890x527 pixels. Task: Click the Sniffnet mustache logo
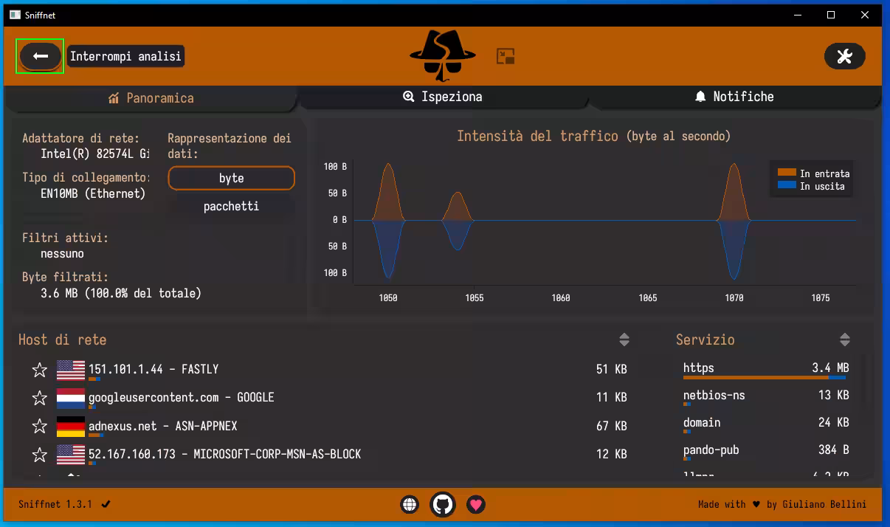(444, 55)
